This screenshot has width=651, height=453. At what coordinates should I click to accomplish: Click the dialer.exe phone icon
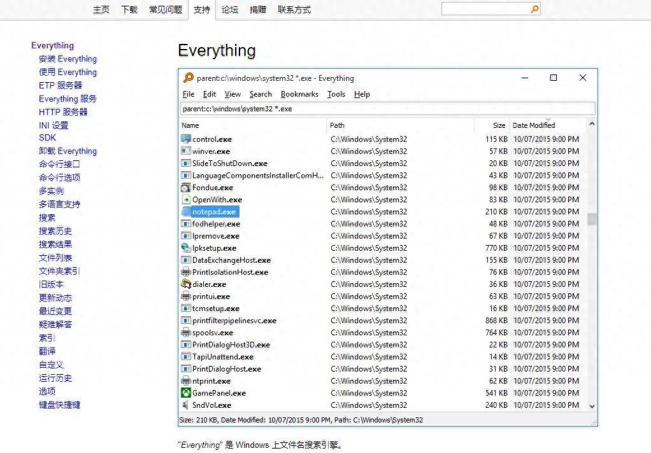point(186,284)
